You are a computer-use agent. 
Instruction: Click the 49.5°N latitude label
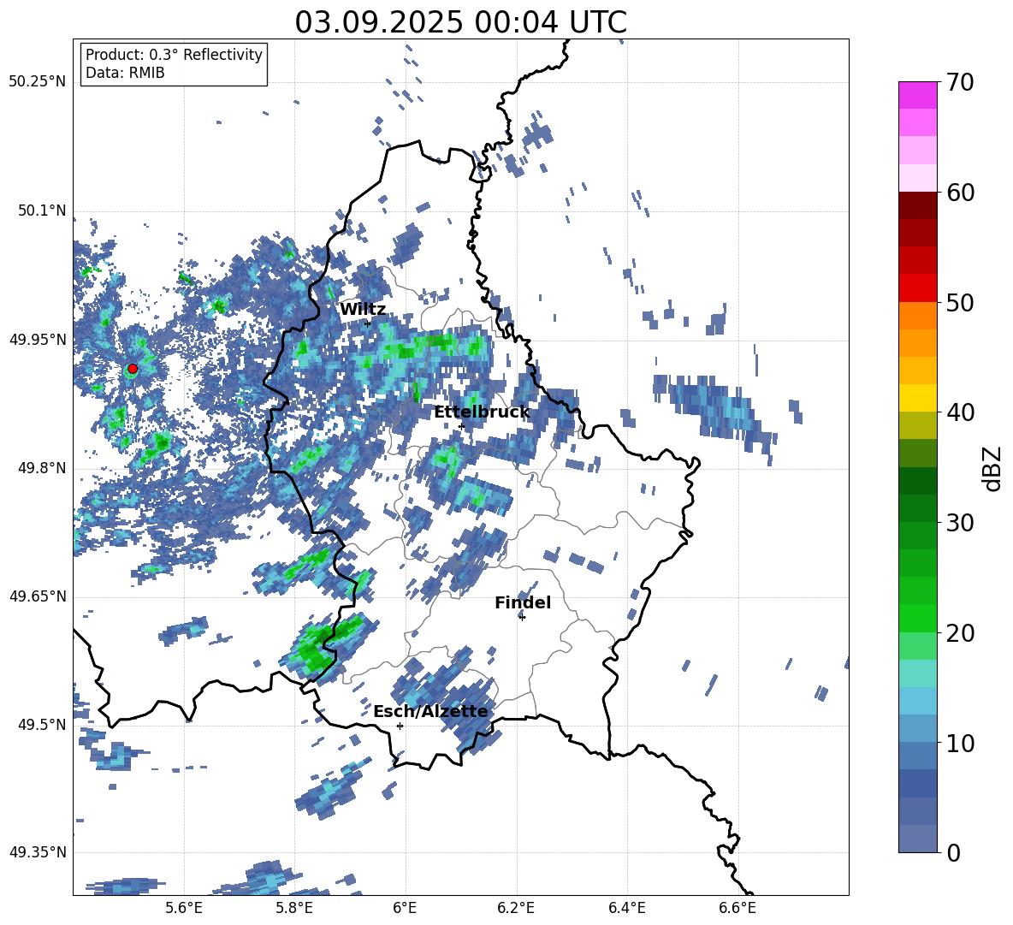(41, 725)
